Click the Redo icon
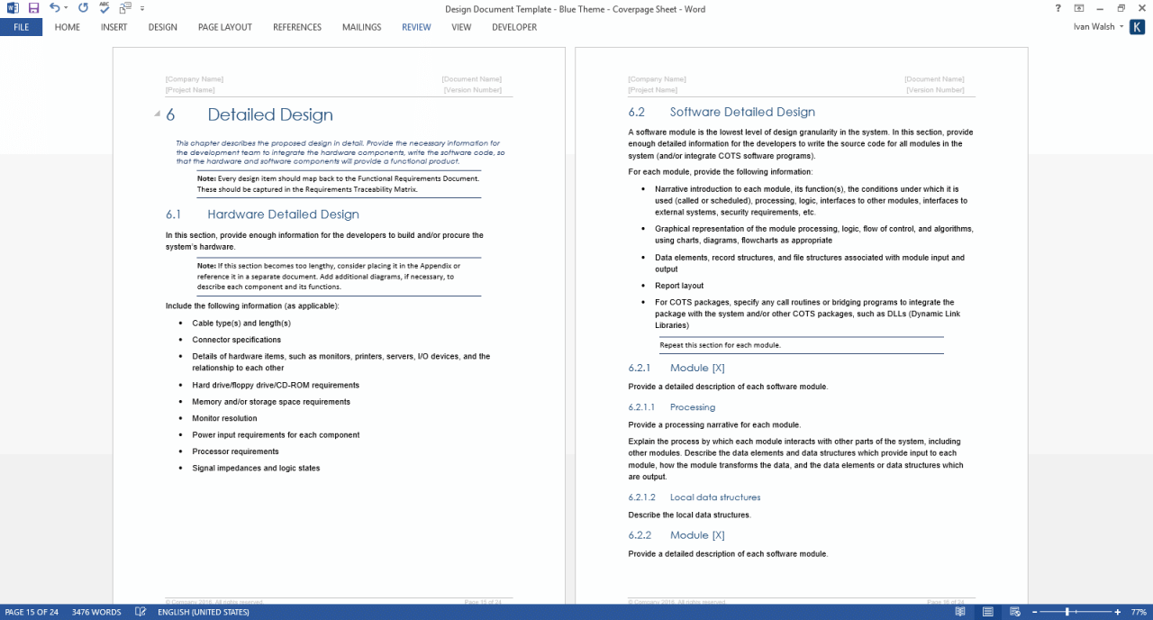Viewport: 1153px width, 620px height. coord(82,7)
